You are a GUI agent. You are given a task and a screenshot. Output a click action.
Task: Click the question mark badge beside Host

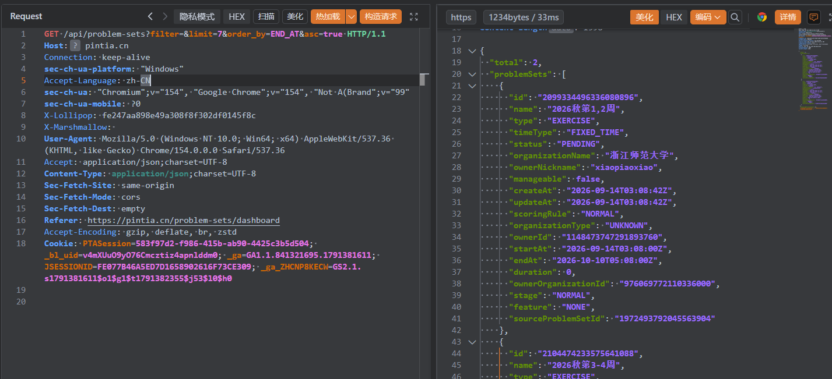(x=75, y=45)
